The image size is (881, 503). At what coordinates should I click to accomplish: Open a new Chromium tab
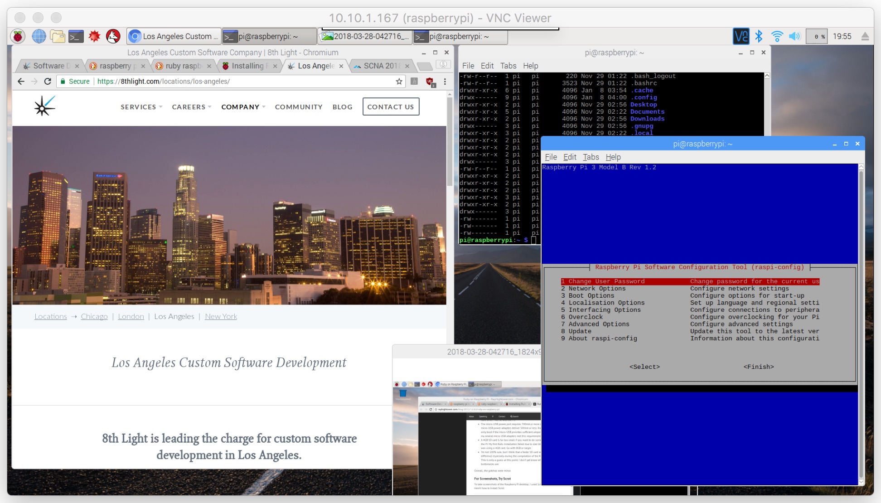point(425,67)
